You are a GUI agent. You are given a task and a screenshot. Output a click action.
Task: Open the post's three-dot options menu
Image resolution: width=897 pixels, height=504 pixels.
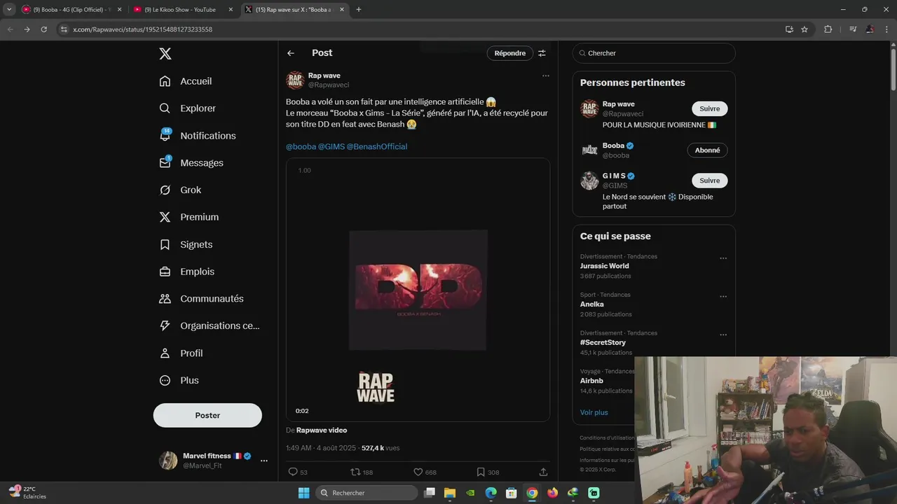tap(546, 76)
